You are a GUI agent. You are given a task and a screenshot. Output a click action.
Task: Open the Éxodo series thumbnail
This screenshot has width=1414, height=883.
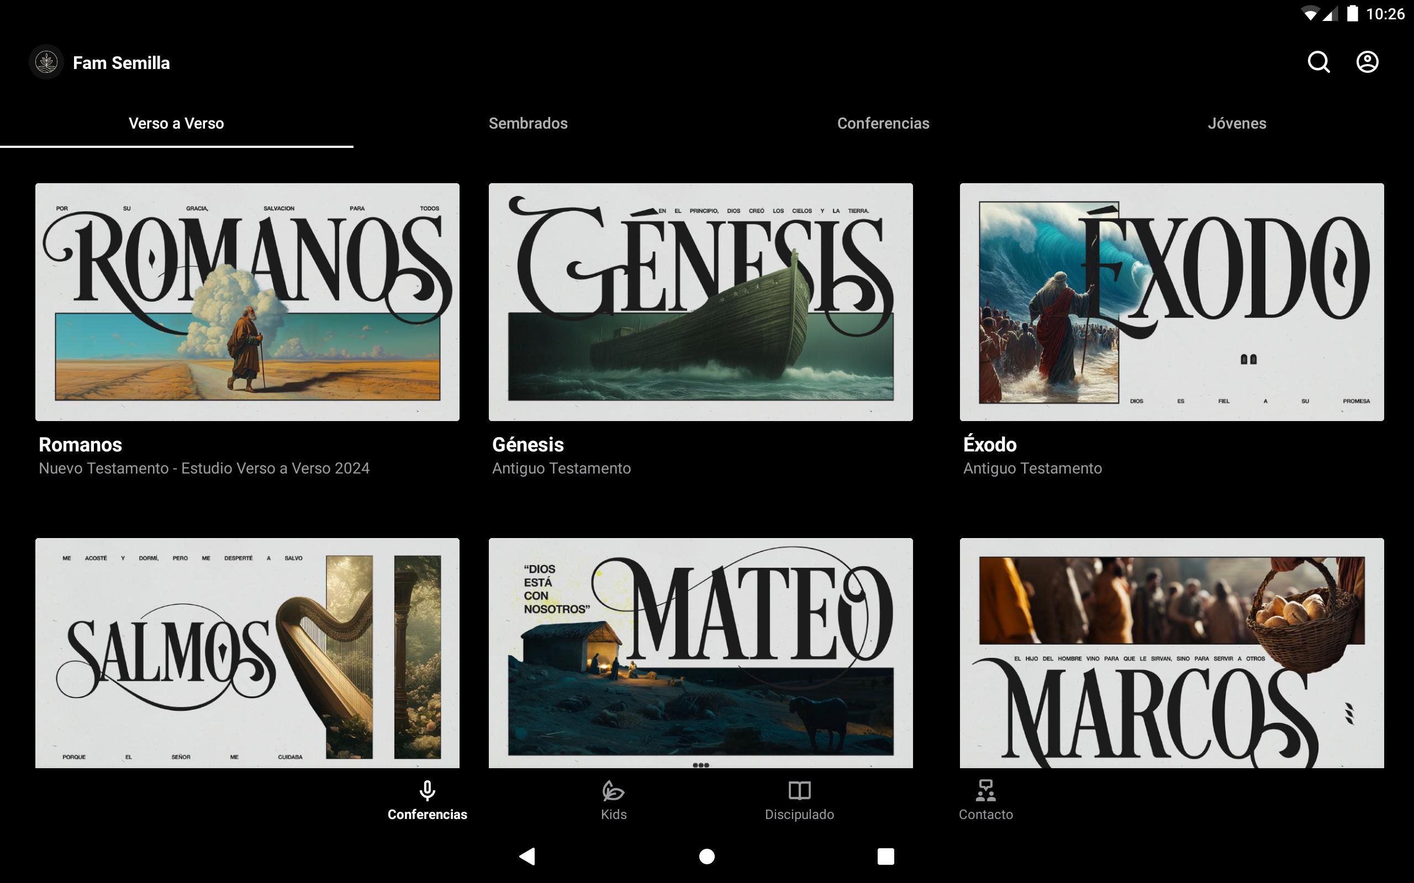click(x=1171, y=302)
